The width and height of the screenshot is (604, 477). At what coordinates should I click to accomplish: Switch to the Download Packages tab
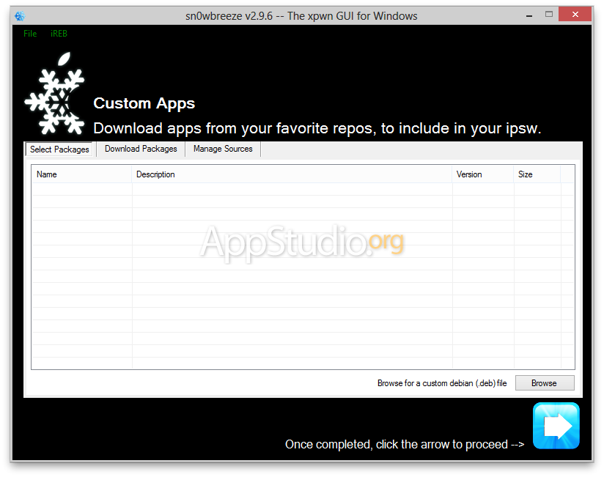point(141,149)
